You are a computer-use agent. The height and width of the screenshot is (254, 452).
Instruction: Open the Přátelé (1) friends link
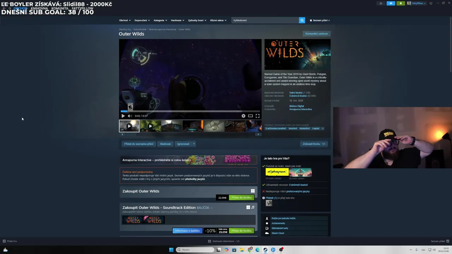point(271,198)
